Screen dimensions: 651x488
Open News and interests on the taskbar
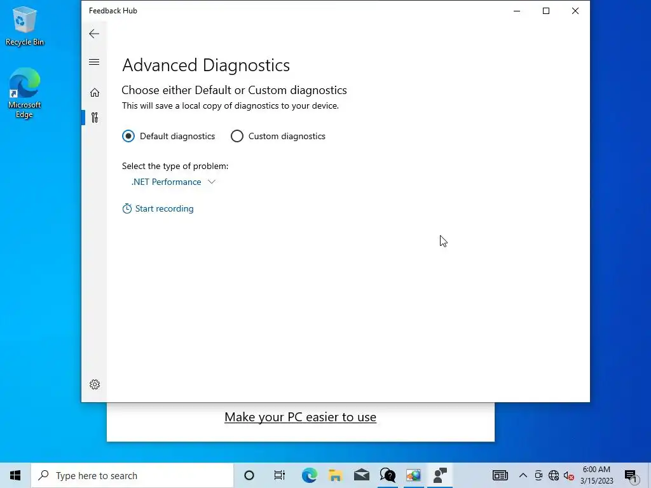[x=500, y=475]
